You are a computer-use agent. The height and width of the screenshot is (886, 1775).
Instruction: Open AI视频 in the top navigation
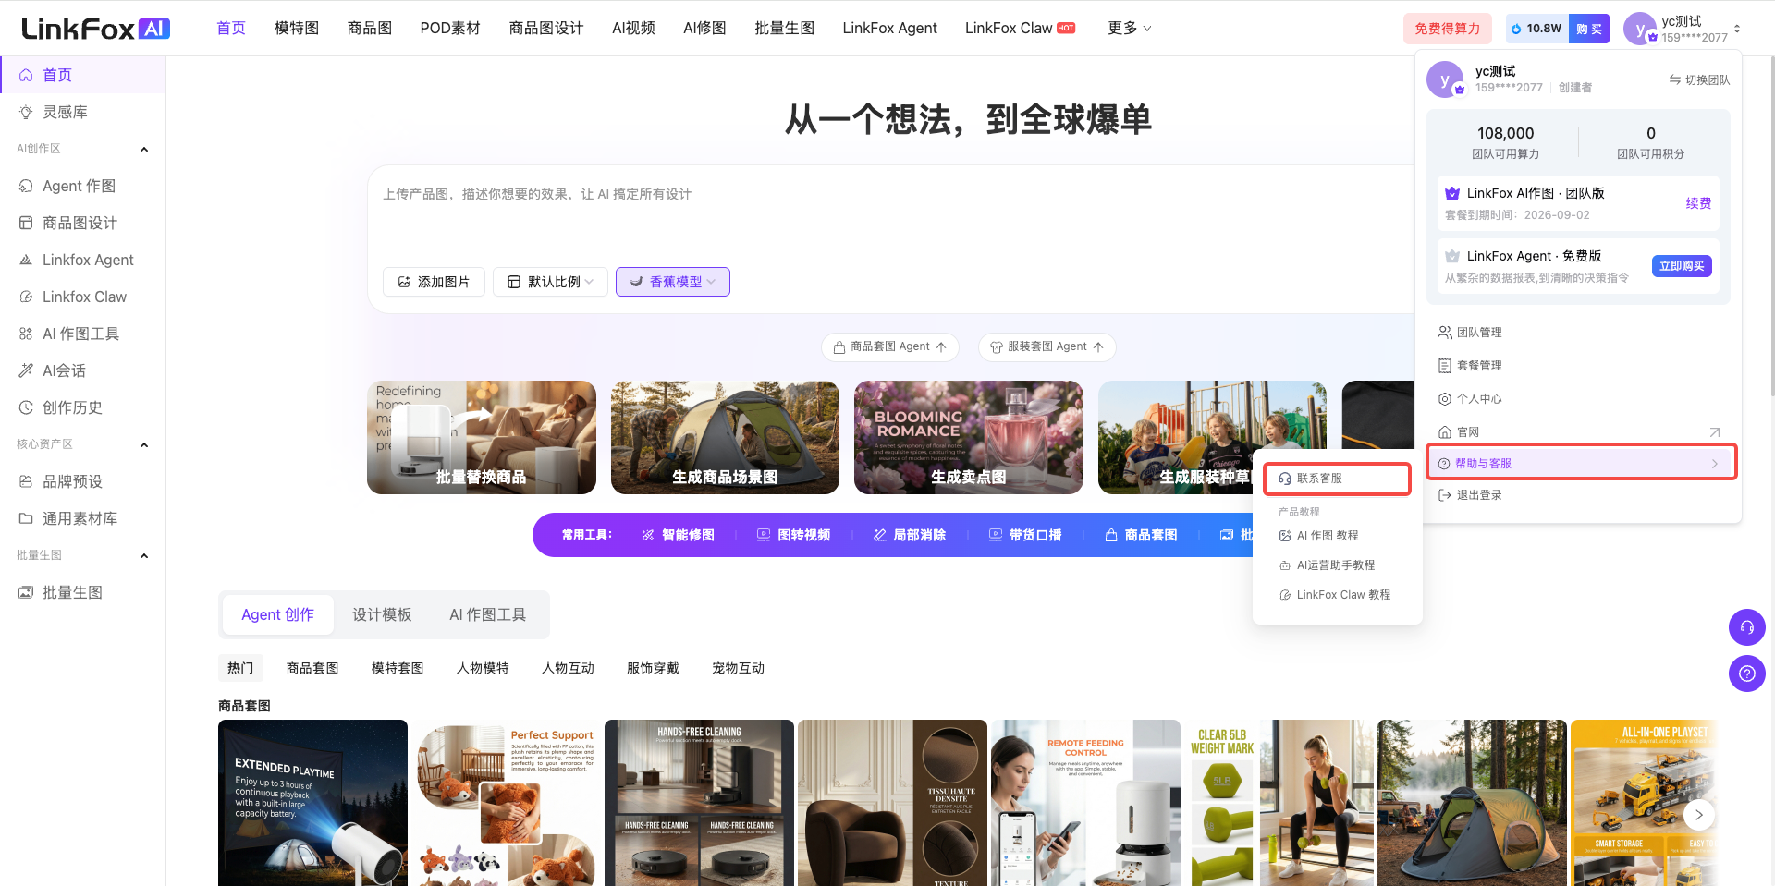[x=633, y=28]
